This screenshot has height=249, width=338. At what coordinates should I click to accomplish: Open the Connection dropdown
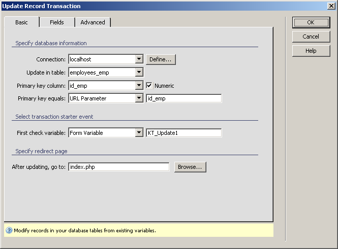click(139, 59)
